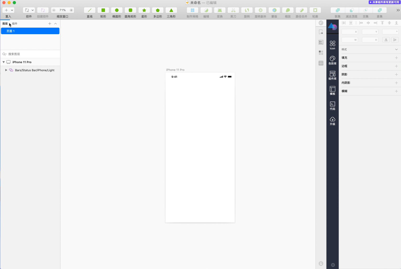Screen dimensions: 401x269
Task: Select the 椭圆形 oval tool
Action: 117,10
